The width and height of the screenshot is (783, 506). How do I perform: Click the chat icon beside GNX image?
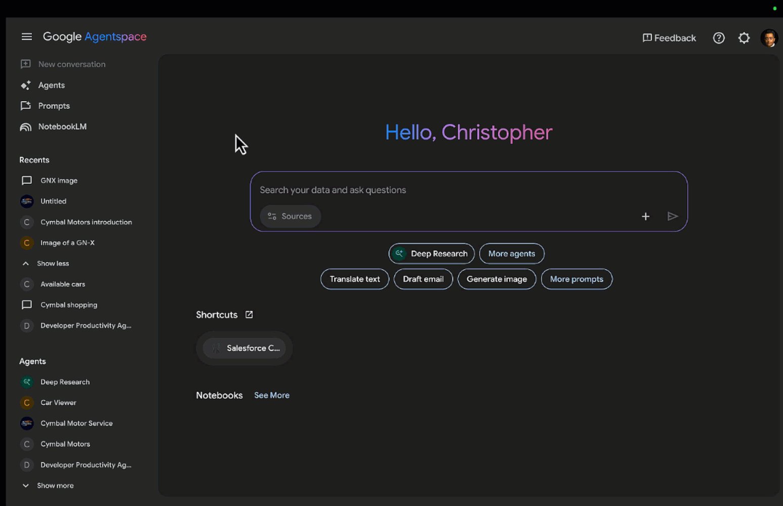[x=27, y=181]
